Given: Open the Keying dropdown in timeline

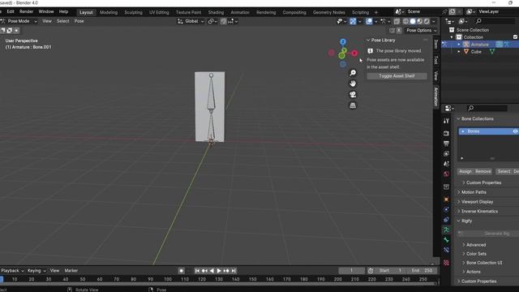Looking at the screenshot, I should [x=36, y=270].
